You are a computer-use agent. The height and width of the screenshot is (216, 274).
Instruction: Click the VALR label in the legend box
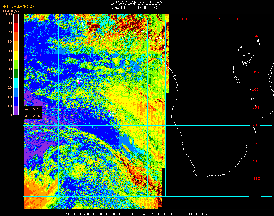(x=37, y=116)
